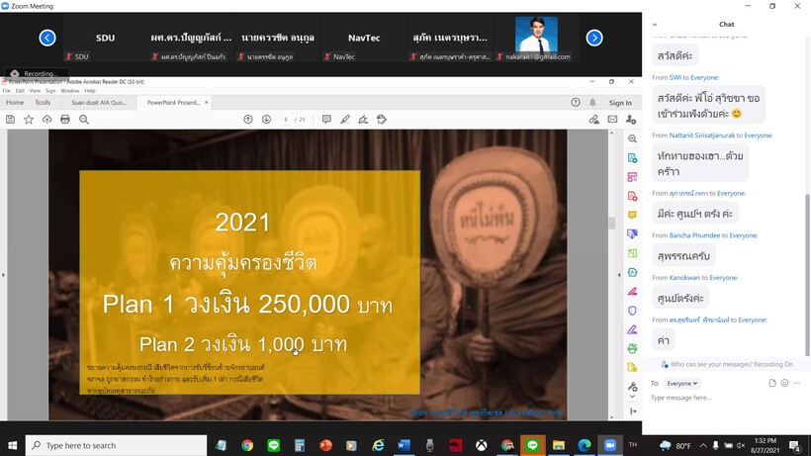Image resolution: width=811 pixels, height=456 pixels.
Task: Select the SDU participant tile
Action: coord(106,39)
